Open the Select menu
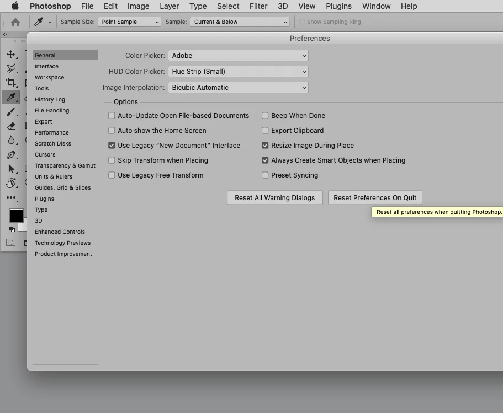 coord(228,6)
